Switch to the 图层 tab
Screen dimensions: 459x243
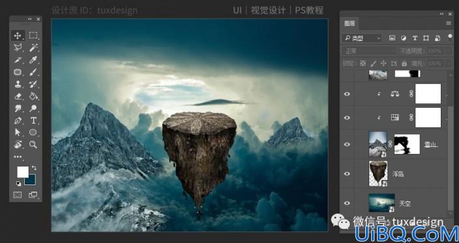(349, 23)
